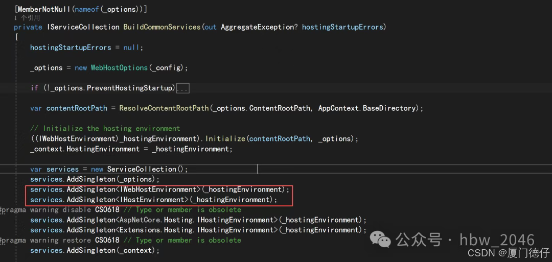This screenshot has width=552, height=262.
Task: Place cursor on BuildCommonServices method name
Action: pyautogui.click(x=162, y=27)
